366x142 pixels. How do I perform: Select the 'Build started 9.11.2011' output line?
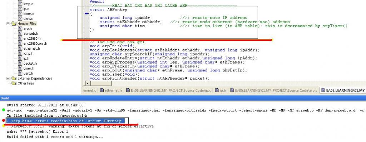pyautogui.click(x=45, y=105)
